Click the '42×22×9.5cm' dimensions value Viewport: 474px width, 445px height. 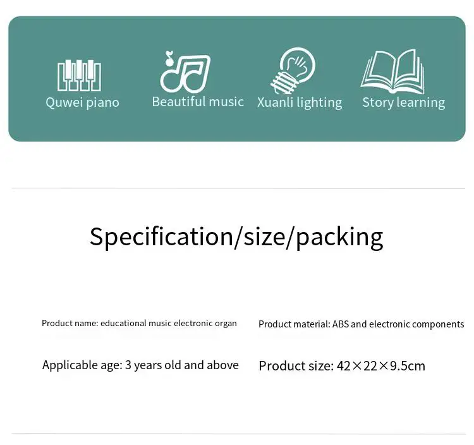click(380, 365)
